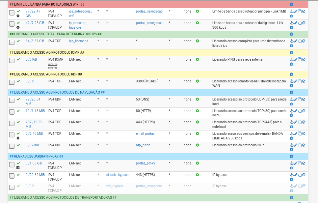Check the email_portas rule checkbox
This screenshot has height=203, width=318.
click(12, 135)
